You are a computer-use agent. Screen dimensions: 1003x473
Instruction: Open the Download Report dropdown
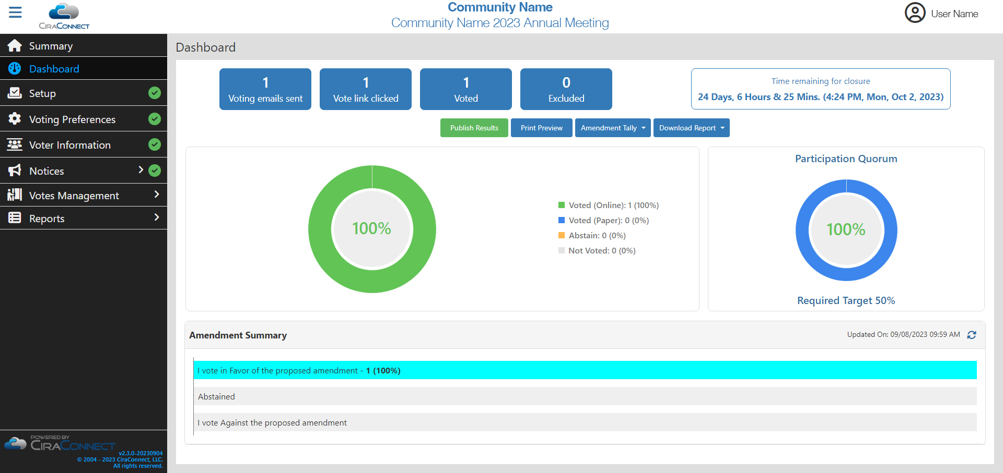691,128
